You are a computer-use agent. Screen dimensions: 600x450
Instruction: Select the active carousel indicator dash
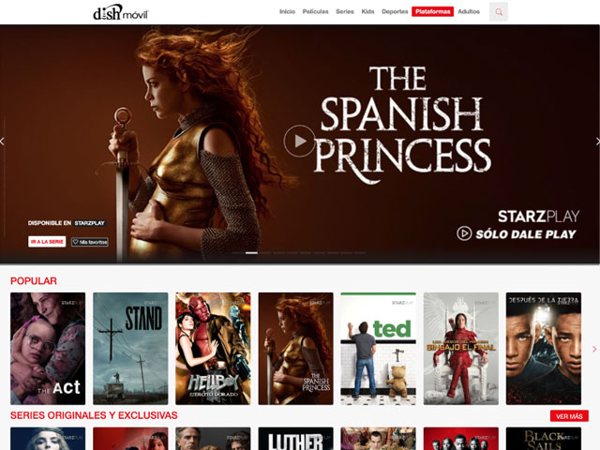point(251,253)
